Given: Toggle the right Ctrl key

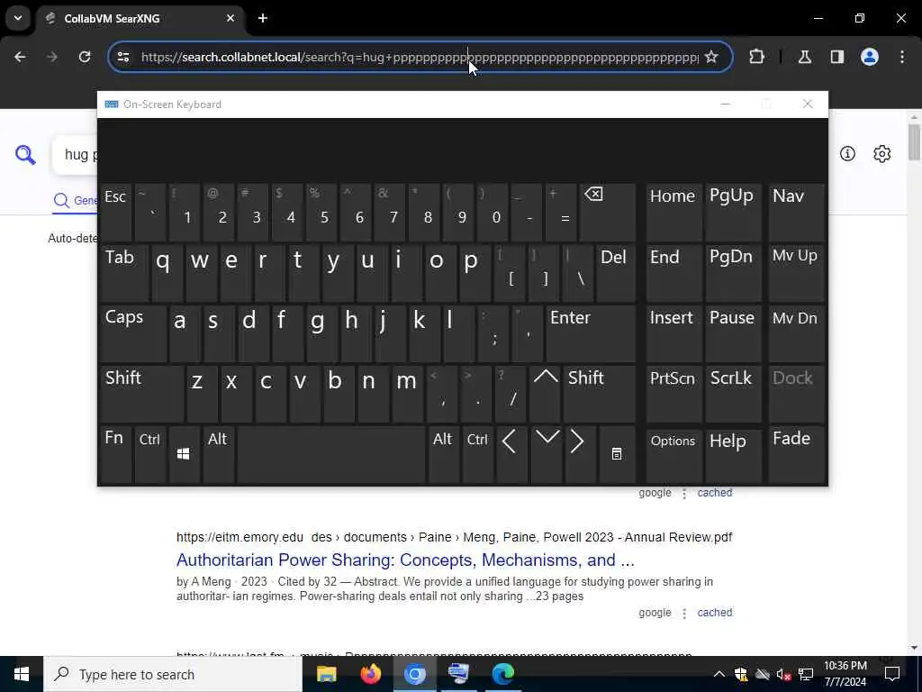Looking at the screenshot, I should [x=477, y=455].
